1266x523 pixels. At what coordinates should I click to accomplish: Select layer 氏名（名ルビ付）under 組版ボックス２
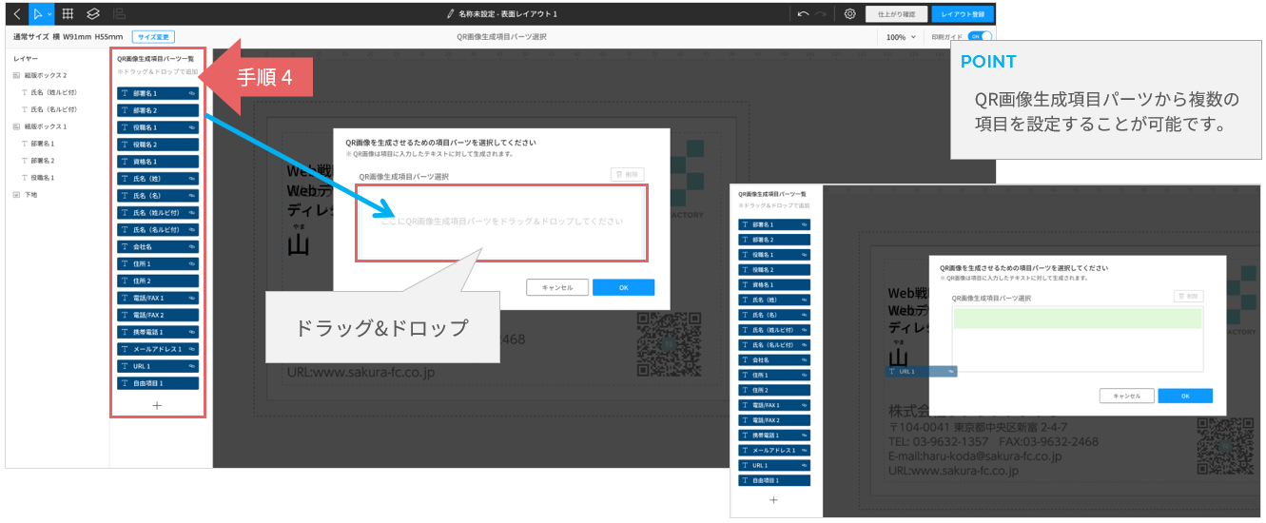coord(53,109)
